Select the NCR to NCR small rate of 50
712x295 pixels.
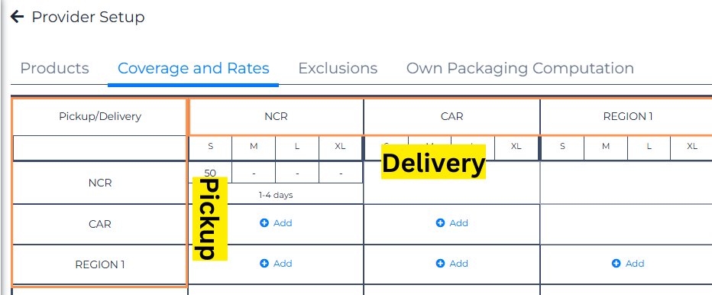(210, 172)
